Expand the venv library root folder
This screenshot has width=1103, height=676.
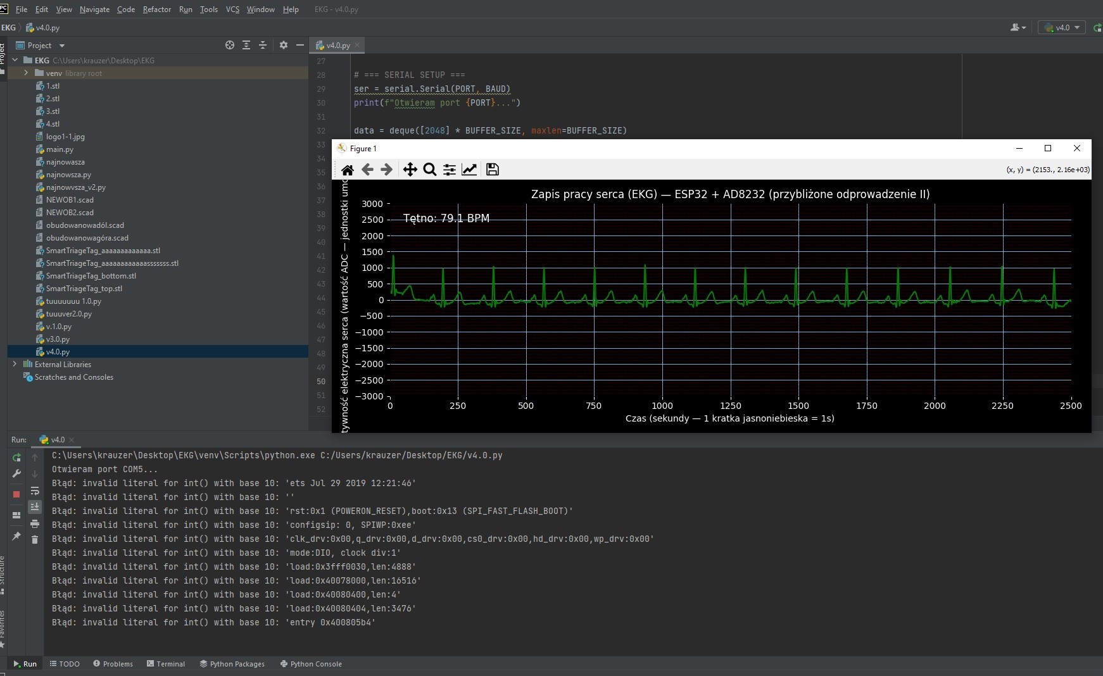(x=26, y=73)
